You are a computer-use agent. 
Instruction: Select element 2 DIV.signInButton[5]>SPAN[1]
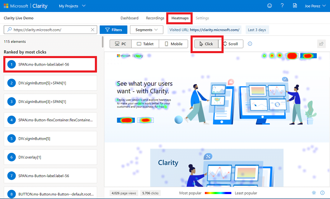coord(50,83)
